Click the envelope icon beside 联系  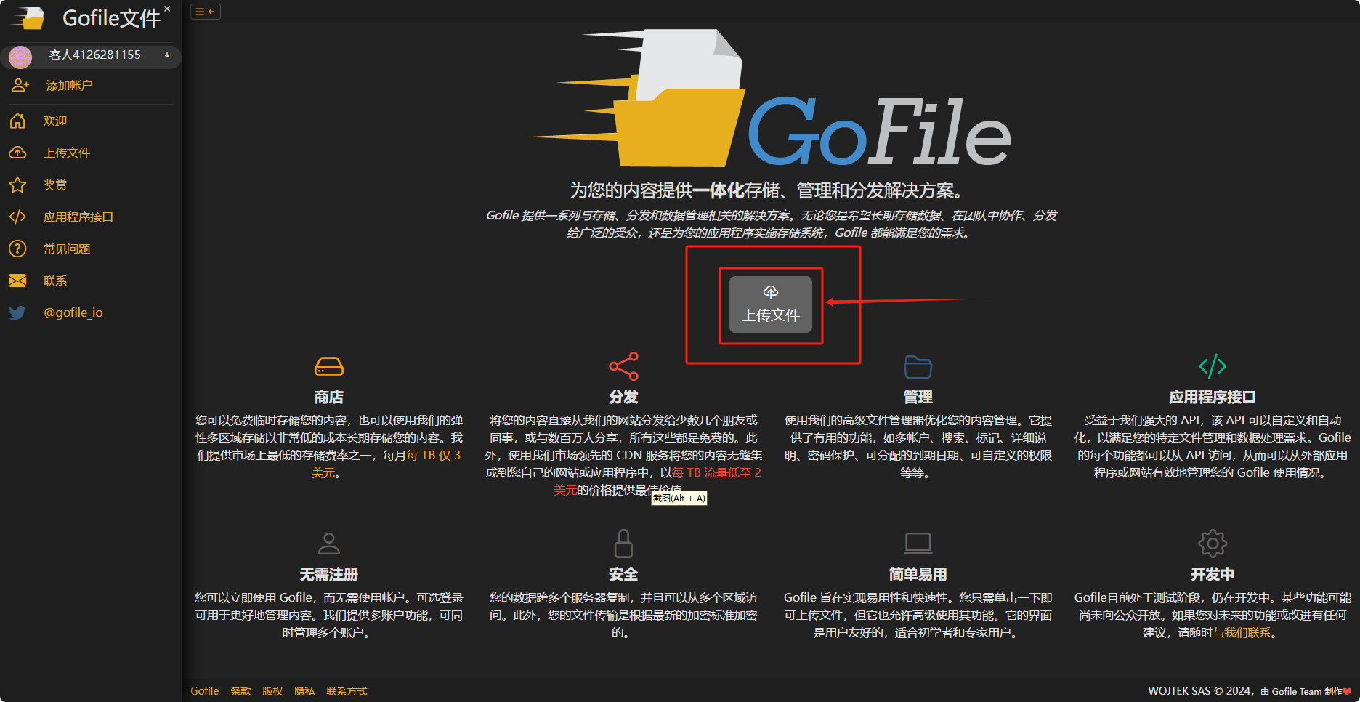click(x=17, y=281)
